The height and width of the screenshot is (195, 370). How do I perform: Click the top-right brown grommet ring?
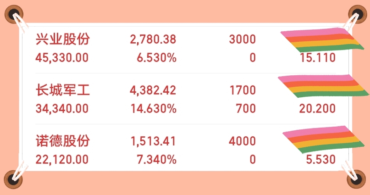[x=358, y=14]
